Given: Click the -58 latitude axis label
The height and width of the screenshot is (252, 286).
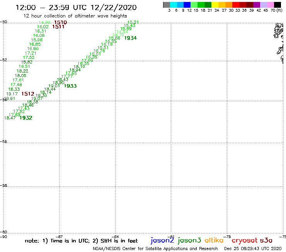Looking at the screenshot, I should tap(3, 185).
